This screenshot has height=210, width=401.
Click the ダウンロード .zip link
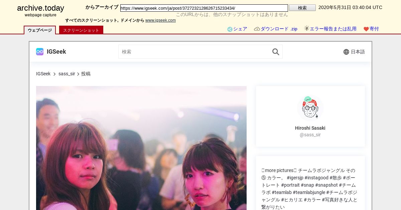click(279, 29)
